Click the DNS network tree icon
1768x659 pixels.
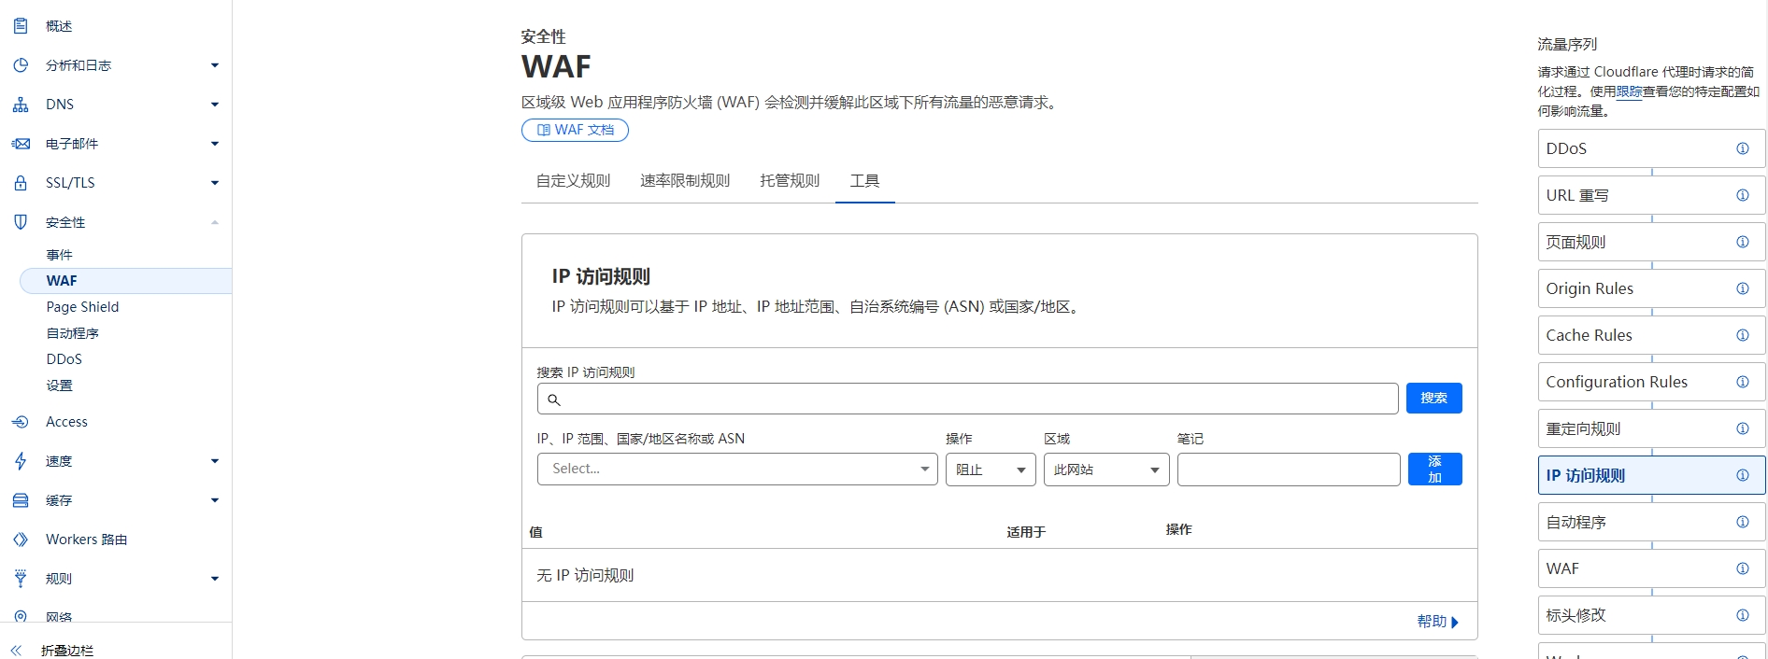click(21, 105)
